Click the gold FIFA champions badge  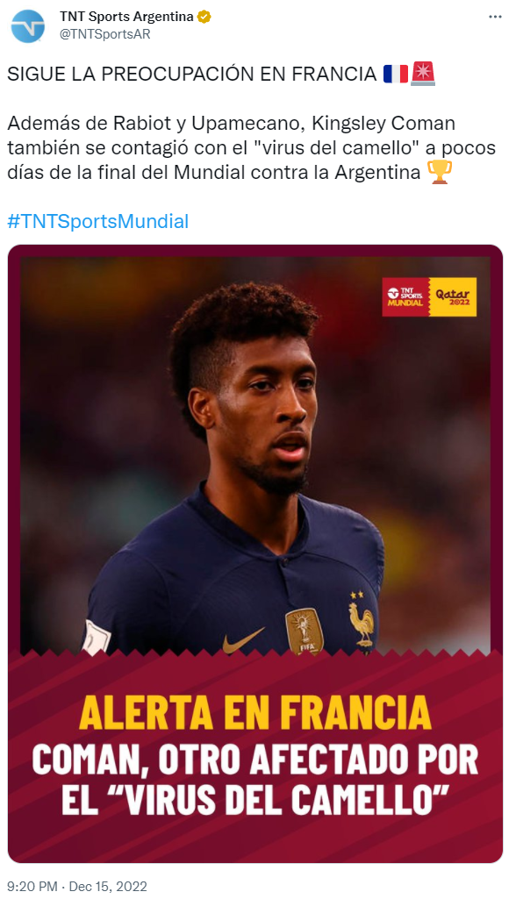(x=305, y=631)
